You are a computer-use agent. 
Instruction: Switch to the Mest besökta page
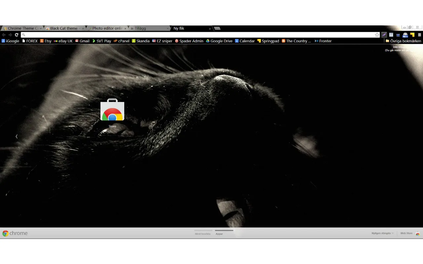203,233
